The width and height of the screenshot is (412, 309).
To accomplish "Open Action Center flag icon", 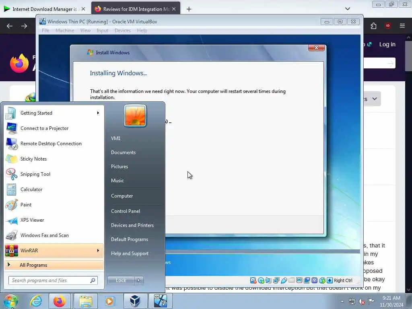I will pyautogui.click(x=371, y=301).
